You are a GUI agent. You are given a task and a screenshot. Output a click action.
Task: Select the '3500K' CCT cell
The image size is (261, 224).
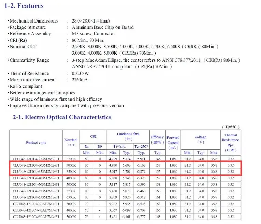71,171
